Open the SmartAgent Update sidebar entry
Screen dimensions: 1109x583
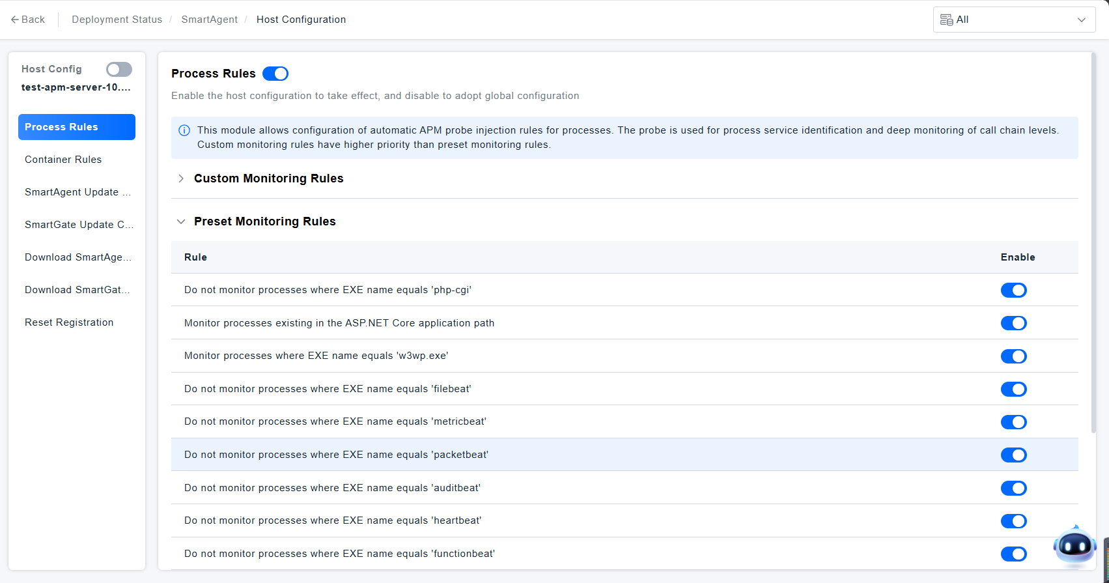tap(77, 192)
